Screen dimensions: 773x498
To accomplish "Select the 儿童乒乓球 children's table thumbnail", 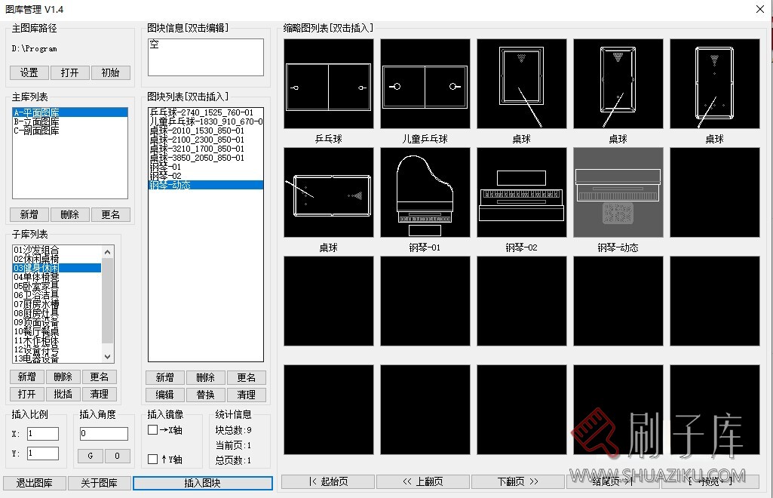I will pyautogui.click(x=425, y=83).
